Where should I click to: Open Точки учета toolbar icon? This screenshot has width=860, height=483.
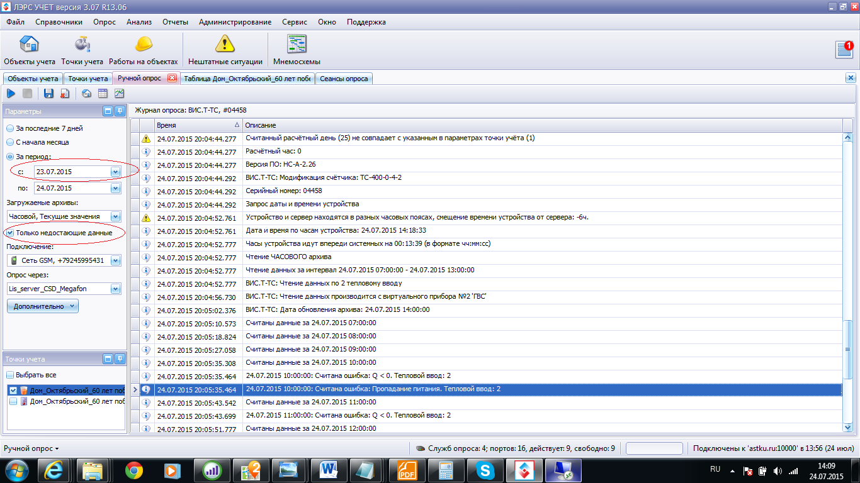point(82,50)
